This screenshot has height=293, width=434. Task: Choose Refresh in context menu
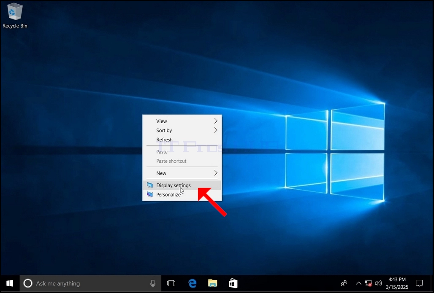(182, 140)
